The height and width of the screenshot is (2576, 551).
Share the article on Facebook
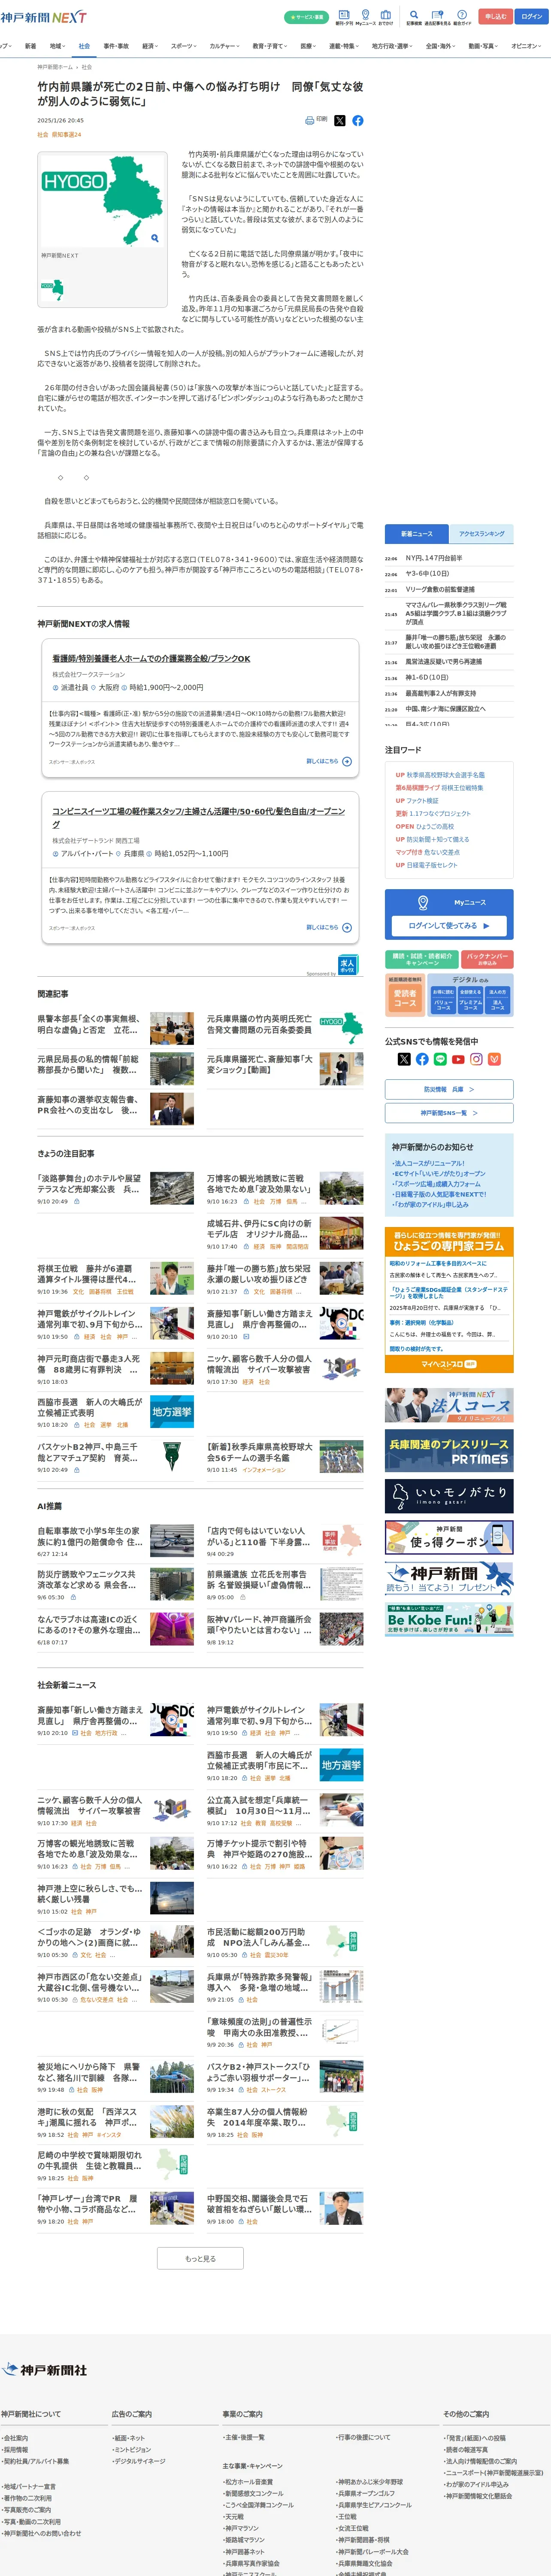[x=358, y=120]
